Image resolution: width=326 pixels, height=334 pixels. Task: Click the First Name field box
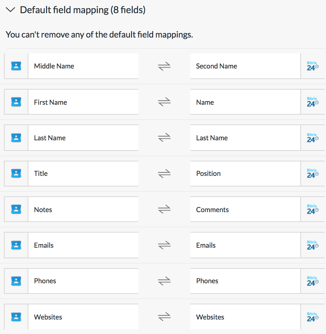click(x=83, y=102)
